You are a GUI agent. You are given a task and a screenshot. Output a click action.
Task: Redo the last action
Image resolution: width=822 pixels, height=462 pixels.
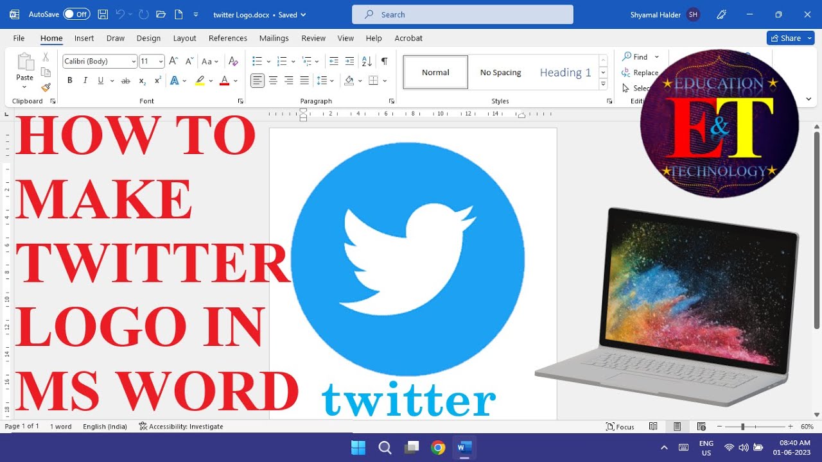144,14
